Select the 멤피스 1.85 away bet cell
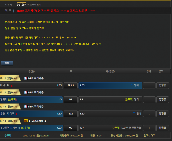The width and height of the screenshot is (172, 141). point(110,85)
